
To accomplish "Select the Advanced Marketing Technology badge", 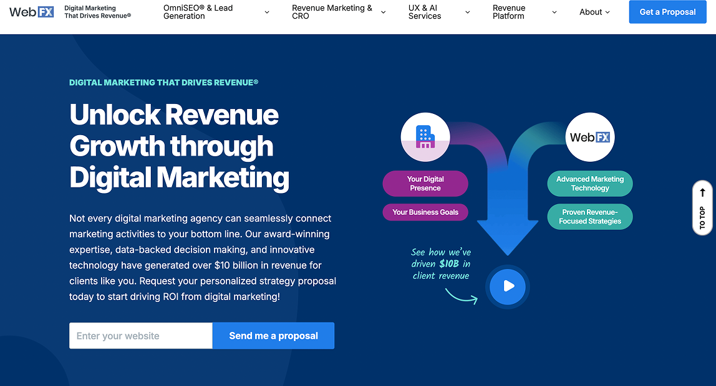I will tap(589, 183).
